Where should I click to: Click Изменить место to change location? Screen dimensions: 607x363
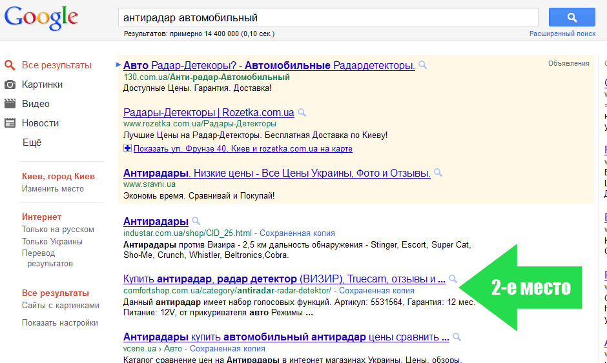(53, 189)
